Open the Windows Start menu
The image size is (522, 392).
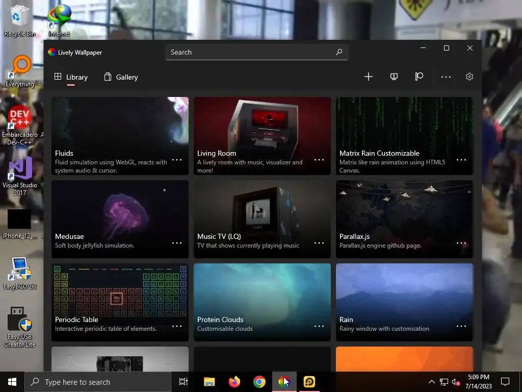pyautogui.click(x=12, y=382)
